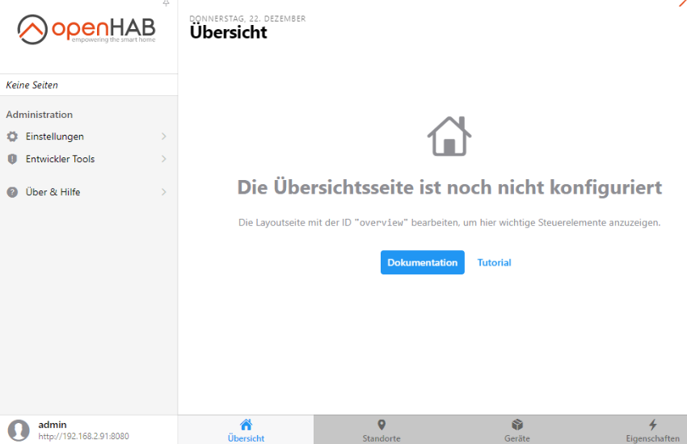This screenshot has width=687, height=444.
Task: Expand Einstellungen chevron arrow
Action: point(164,136)
